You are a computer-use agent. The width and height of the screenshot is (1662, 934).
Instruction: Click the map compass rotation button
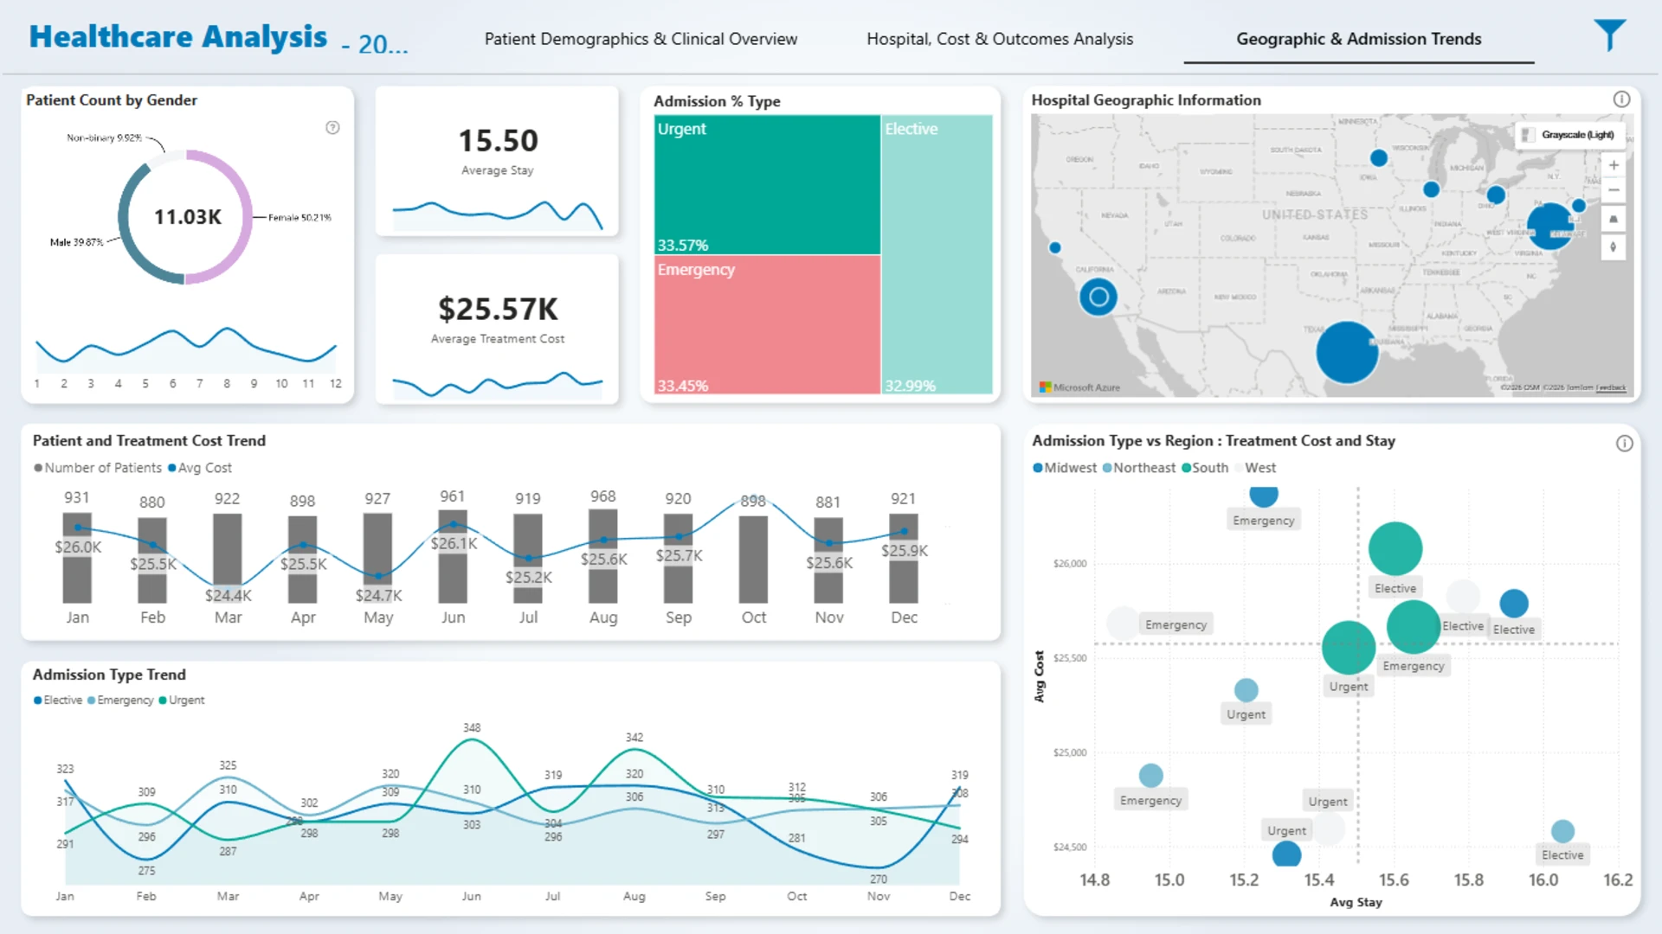pos(1614,247)
